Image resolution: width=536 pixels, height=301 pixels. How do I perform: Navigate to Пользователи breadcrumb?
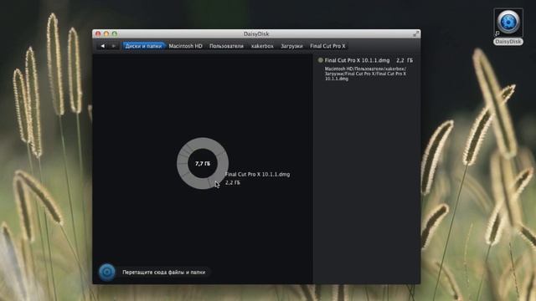click(x=226, y=46)
